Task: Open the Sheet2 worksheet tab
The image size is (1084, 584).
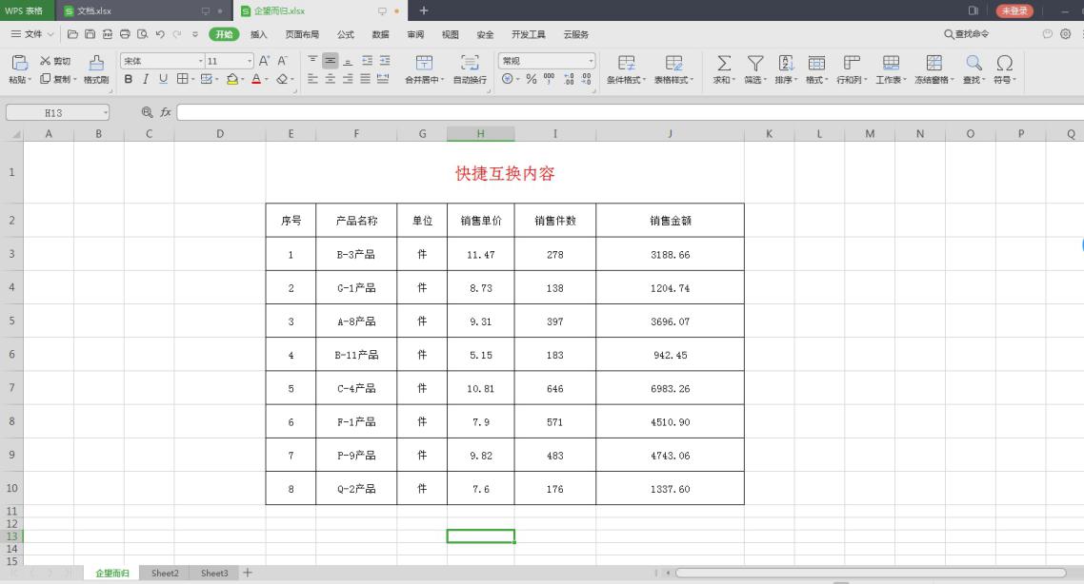Action: click(x=164, y=573)
